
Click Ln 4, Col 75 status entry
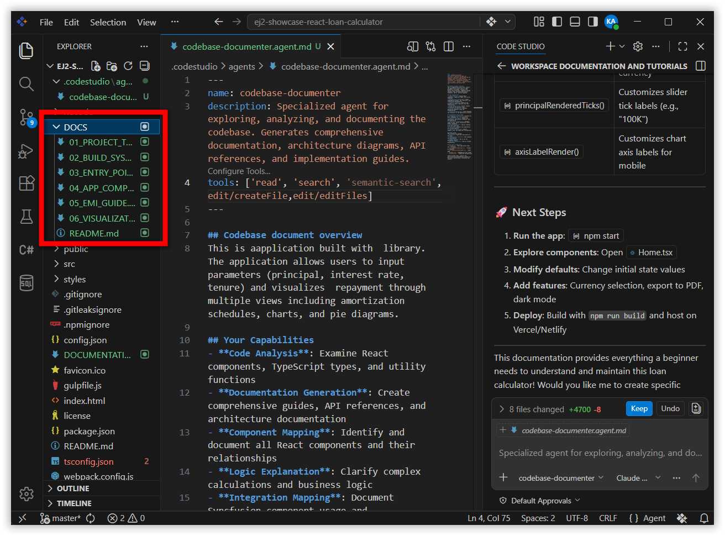(489, 518)
